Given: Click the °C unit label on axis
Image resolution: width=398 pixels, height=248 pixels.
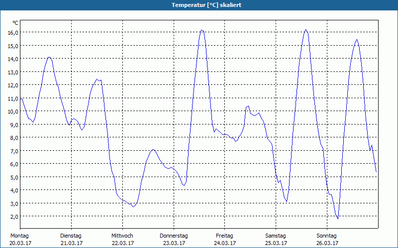Looking at the screenshot, I should tap(15, 23).
